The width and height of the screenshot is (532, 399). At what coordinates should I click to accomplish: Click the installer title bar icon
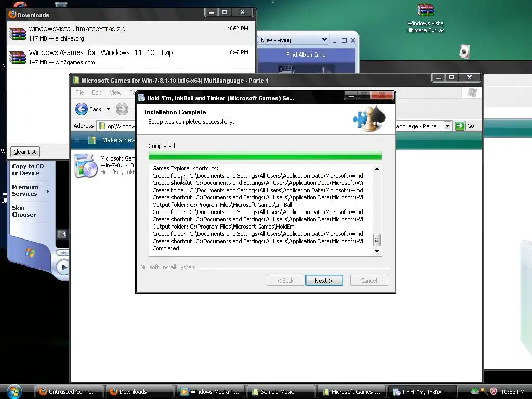pos(142,98)
